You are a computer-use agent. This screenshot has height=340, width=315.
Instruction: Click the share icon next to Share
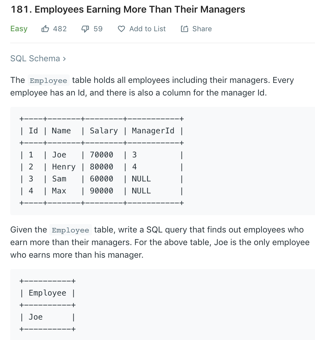pos(184,29)
